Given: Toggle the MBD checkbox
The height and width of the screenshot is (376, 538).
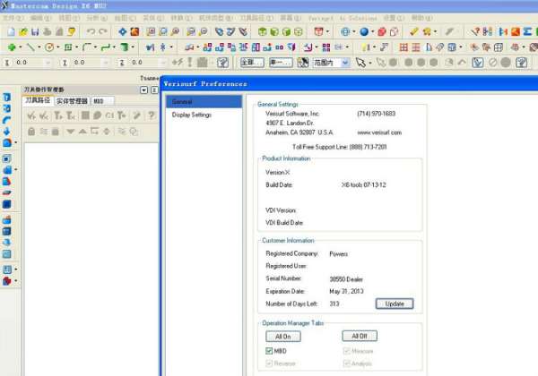Looking at the screenshot, I should 269,351.
